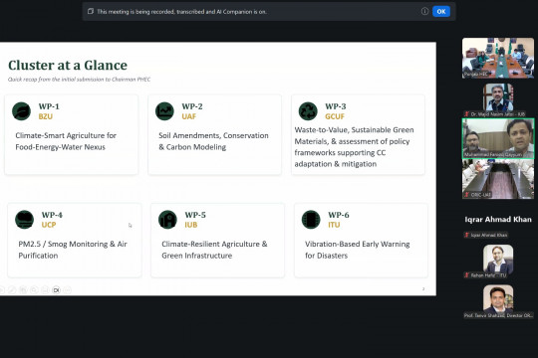The height and width of the screenshot is (358, 538).
Task: Select the active speaker Muhammad Farooq video
Action: pyautogui.click(x=498, y=138)
